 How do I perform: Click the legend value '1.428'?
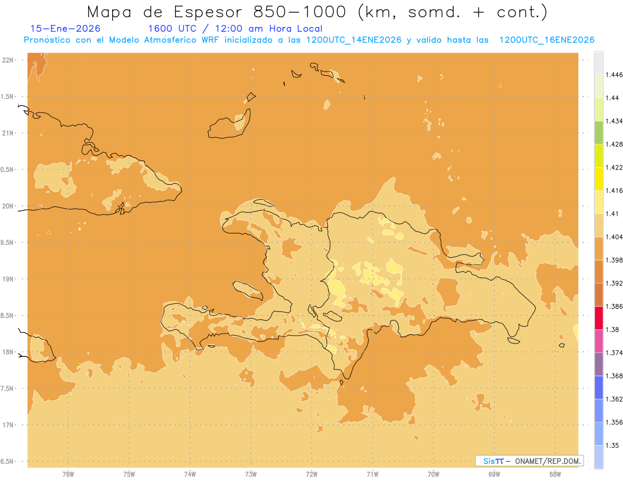[614, 144]
